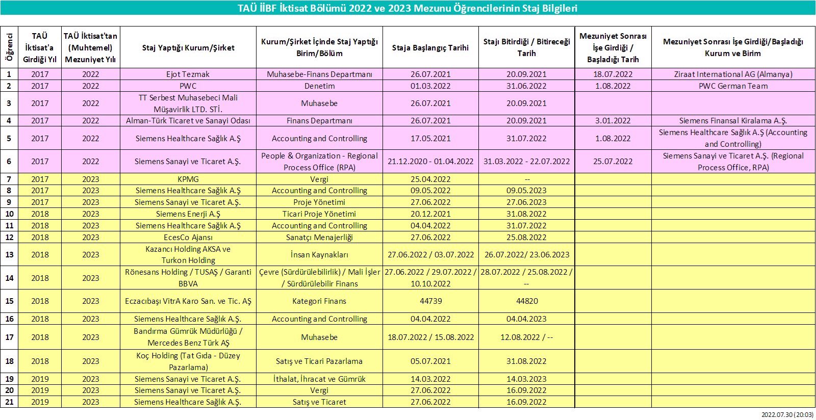
Task: Select the '3.01.2022' hire date cell
Action: 613,120
